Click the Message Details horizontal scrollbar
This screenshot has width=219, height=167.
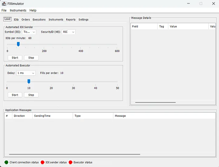[x=155, y=102]
